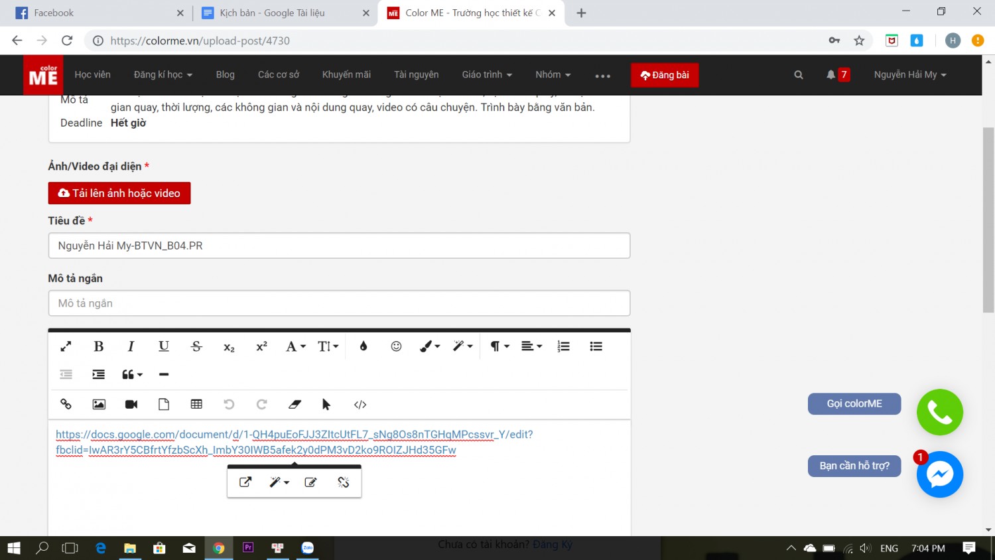Toggle bold formatting in the editor
This screenshot has height=560, width=995.
click(99, 346)
